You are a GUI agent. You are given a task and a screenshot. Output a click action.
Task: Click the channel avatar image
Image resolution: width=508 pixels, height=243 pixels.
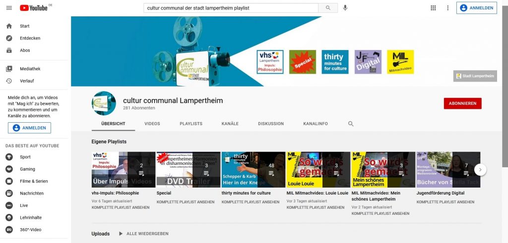tap(104, 103)
